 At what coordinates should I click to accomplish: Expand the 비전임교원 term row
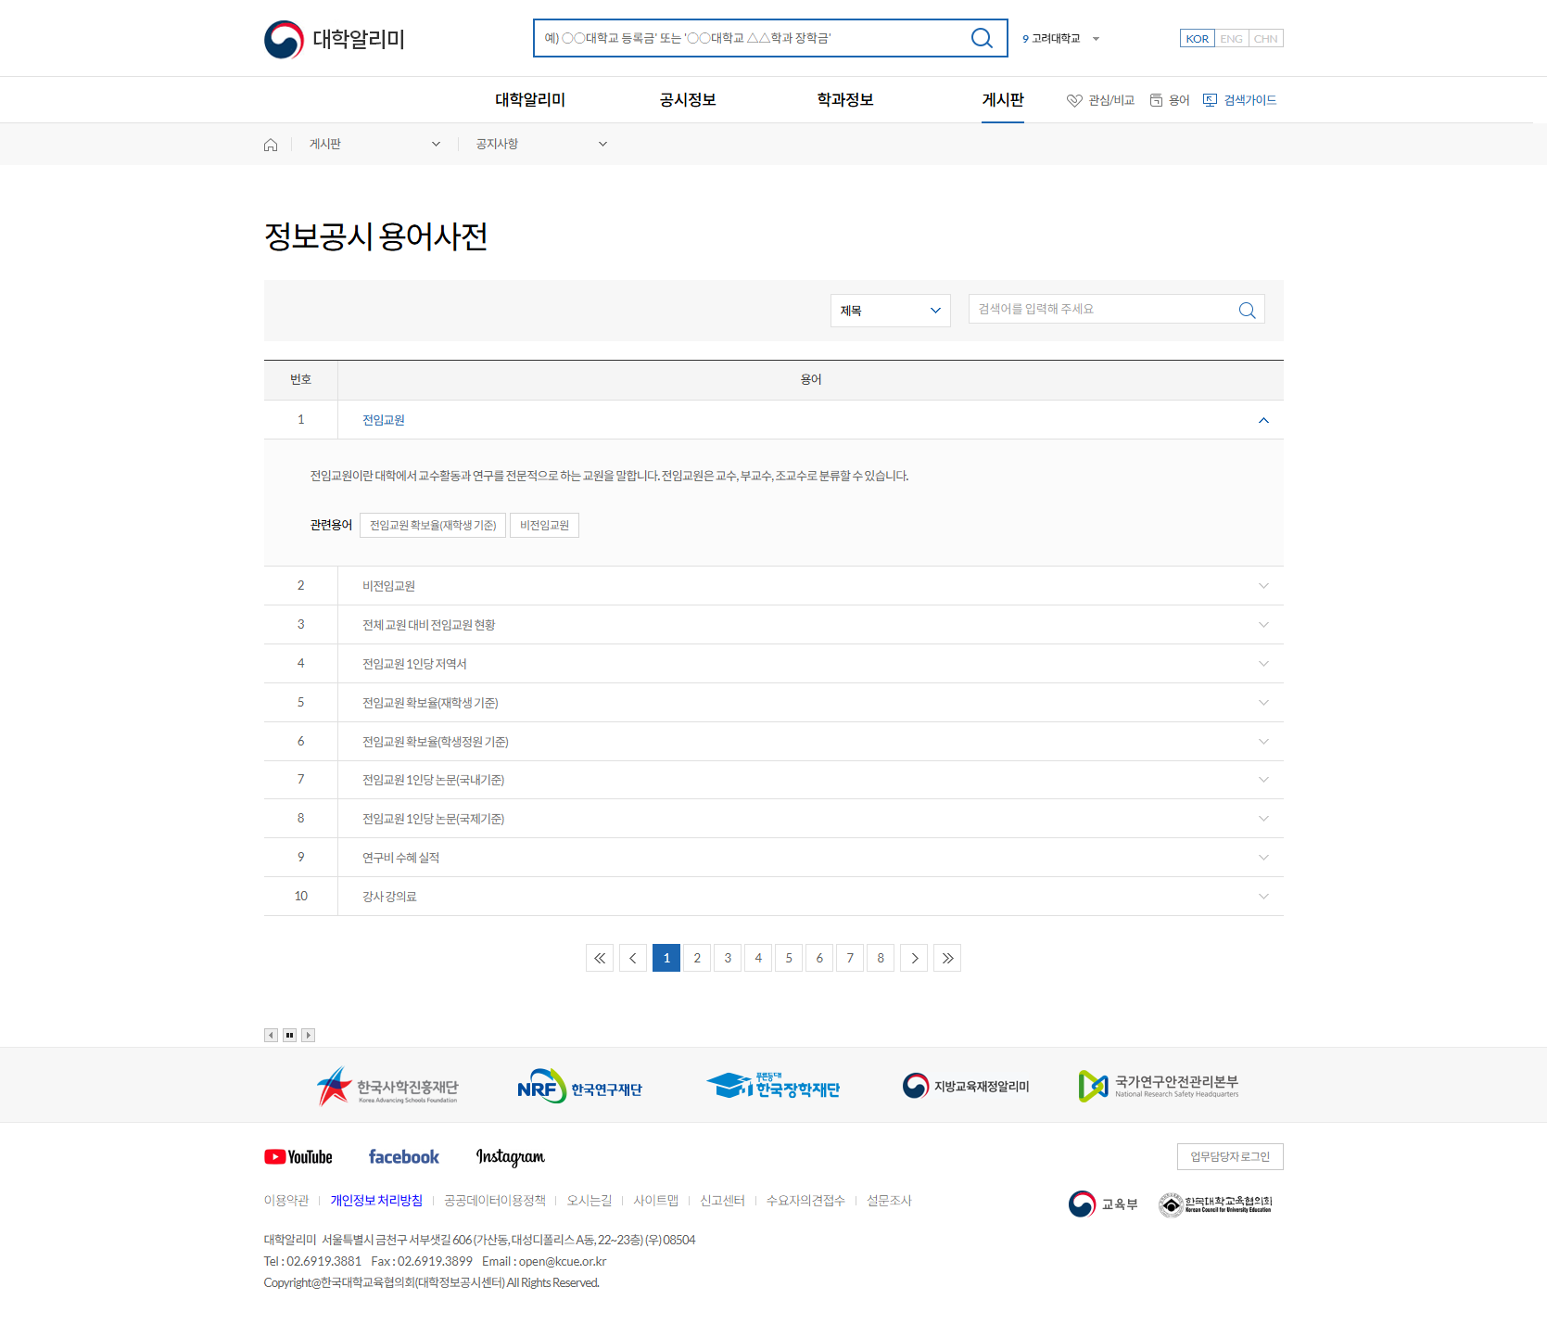[x=1262, y=586]
